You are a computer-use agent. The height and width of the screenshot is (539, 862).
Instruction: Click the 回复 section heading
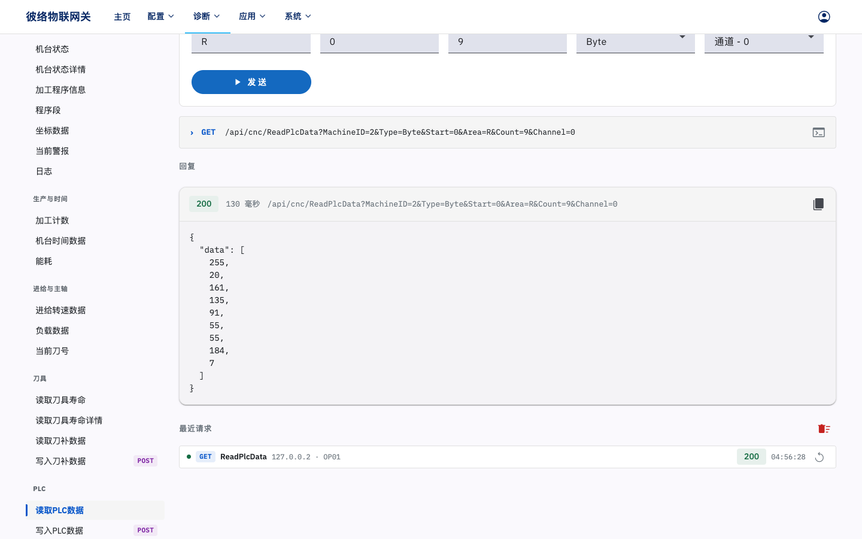[x=187, y=166]
